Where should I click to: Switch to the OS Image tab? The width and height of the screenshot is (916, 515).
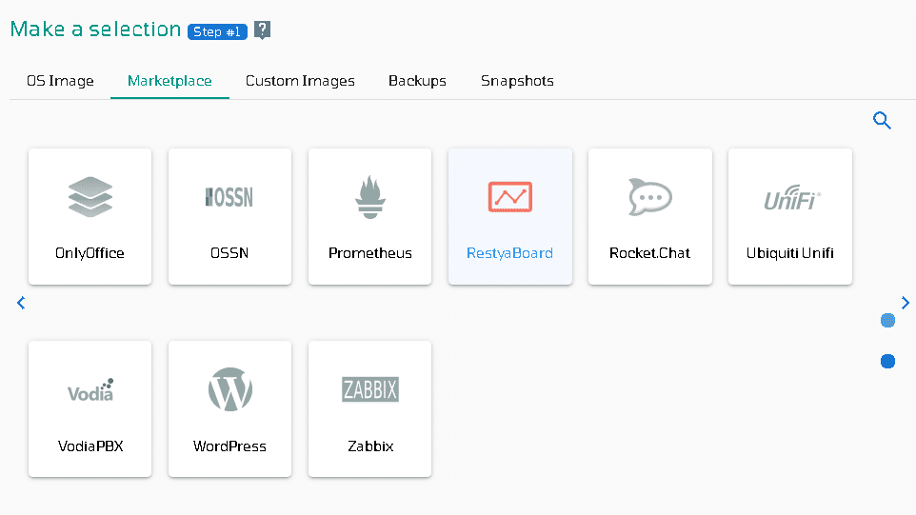pyautogui.click(x=60, y=81)
